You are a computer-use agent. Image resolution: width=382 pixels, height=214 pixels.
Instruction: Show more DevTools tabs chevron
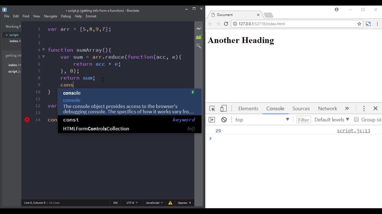click(x=347, y=108)
